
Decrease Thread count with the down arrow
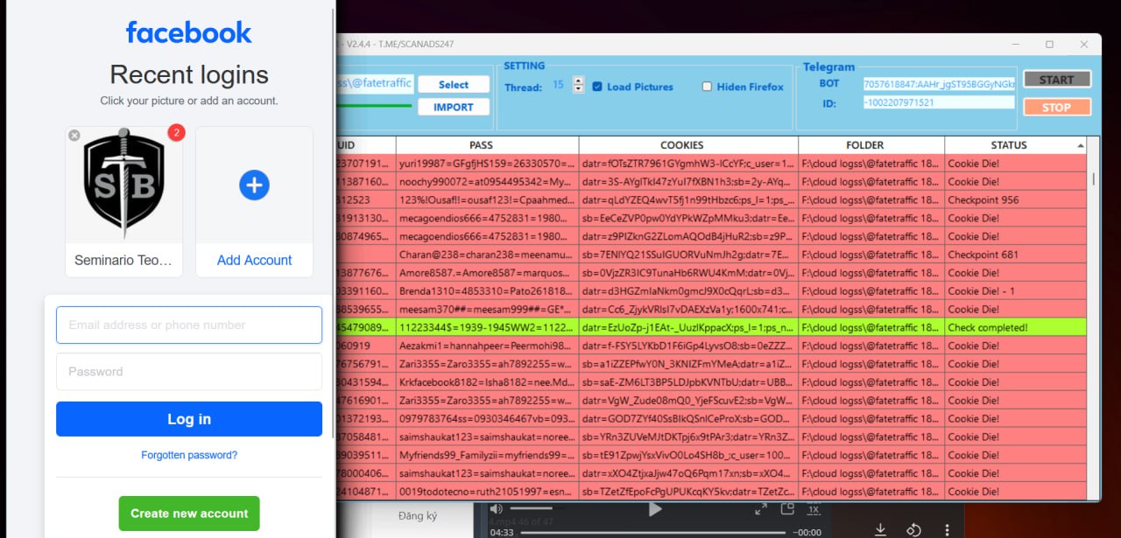[x=578, y=89]
